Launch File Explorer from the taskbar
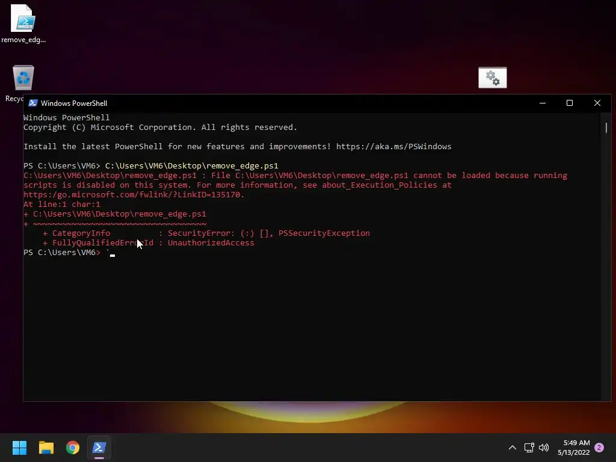Screen dimensions: 616x462 46,448
